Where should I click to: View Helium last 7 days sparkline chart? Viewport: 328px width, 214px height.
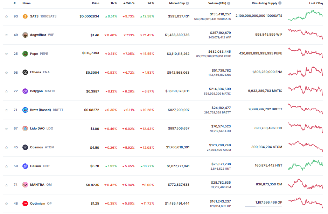tap(305, 165)
